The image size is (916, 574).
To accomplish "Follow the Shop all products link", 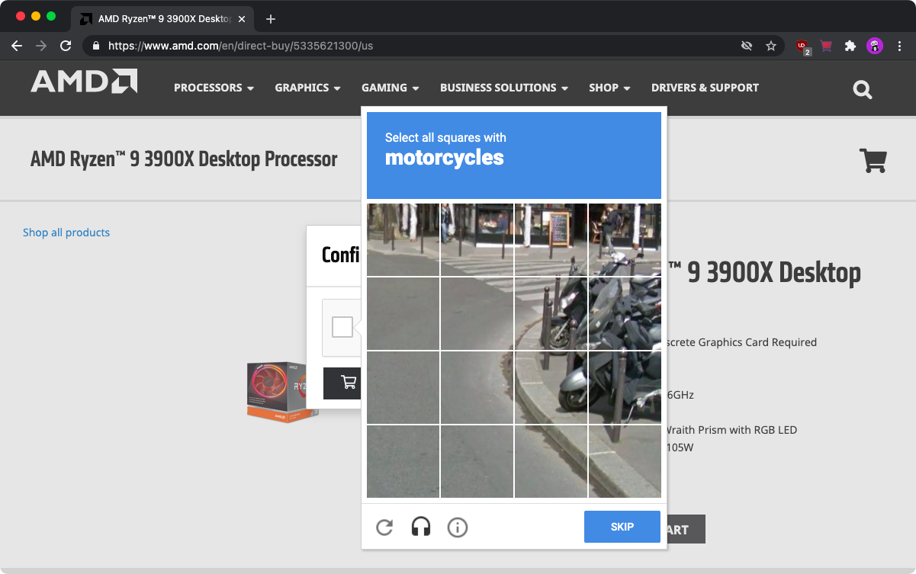I will 66,232.
